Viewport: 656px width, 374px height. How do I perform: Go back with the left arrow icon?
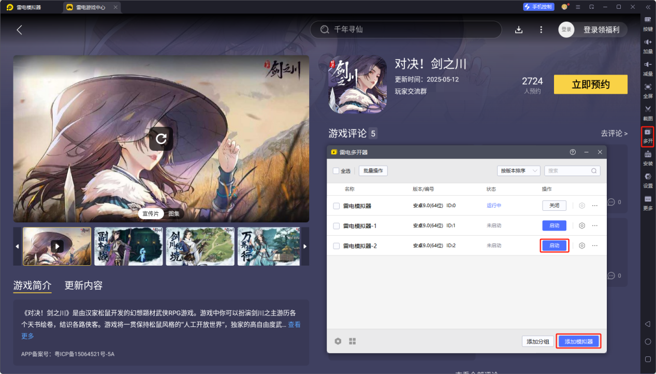click(19, 30)
